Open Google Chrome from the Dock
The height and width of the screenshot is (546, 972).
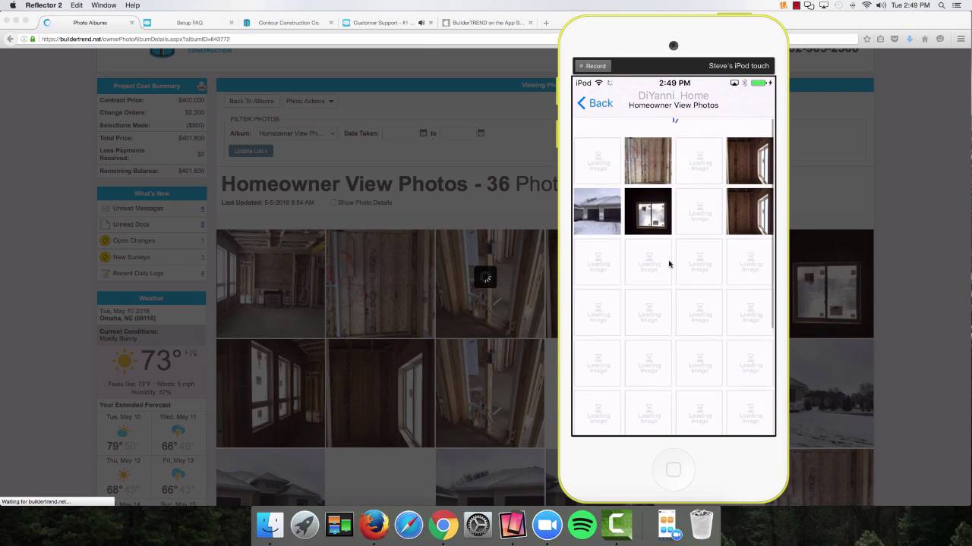[x=443, y=525]
